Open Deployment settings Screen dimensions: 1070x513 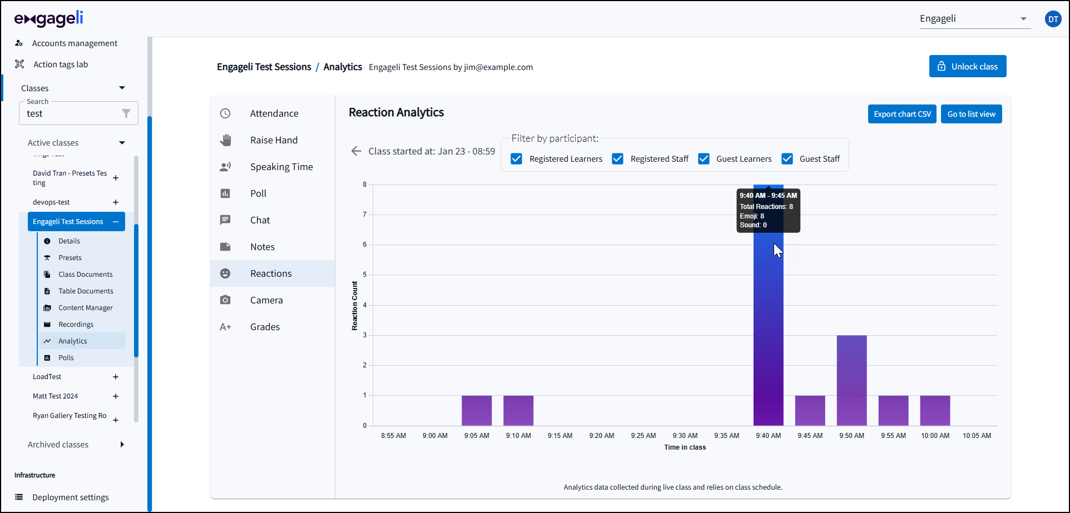click(70, 497)
